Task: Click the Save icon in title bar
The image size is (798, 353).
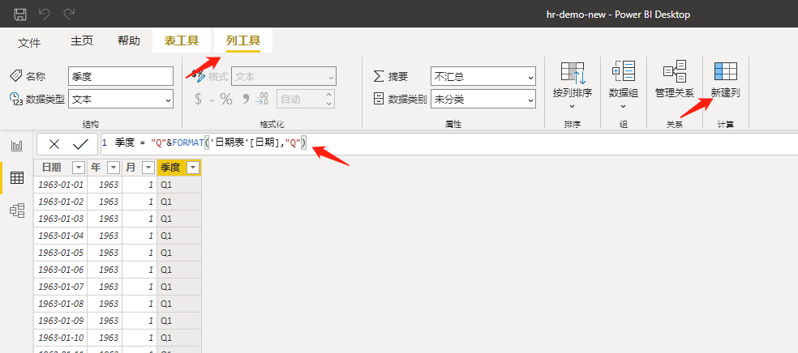Action: (20, 14)
